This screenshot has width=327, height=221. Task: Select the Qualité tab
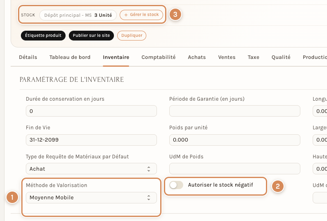click(x=281, y=57)
